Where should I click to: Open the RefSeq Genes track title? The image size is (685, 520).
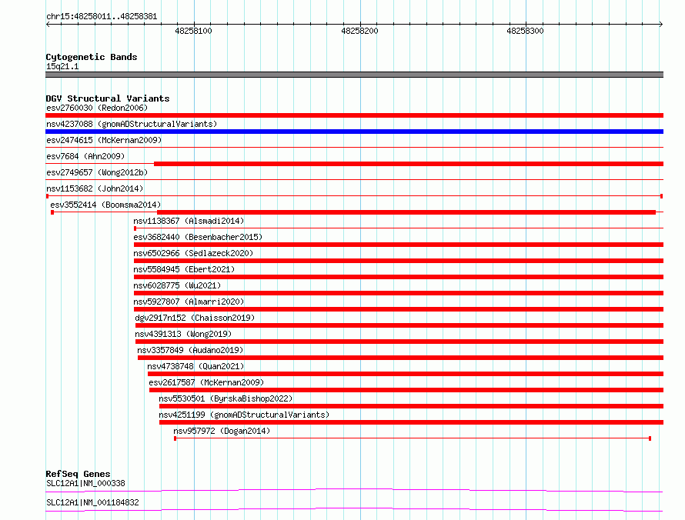(x=79, y=474)
